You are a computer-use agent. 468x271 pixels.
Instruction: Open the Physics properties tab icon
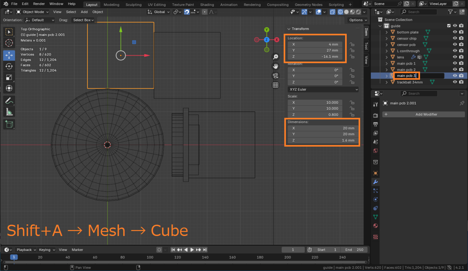[376, 199]
